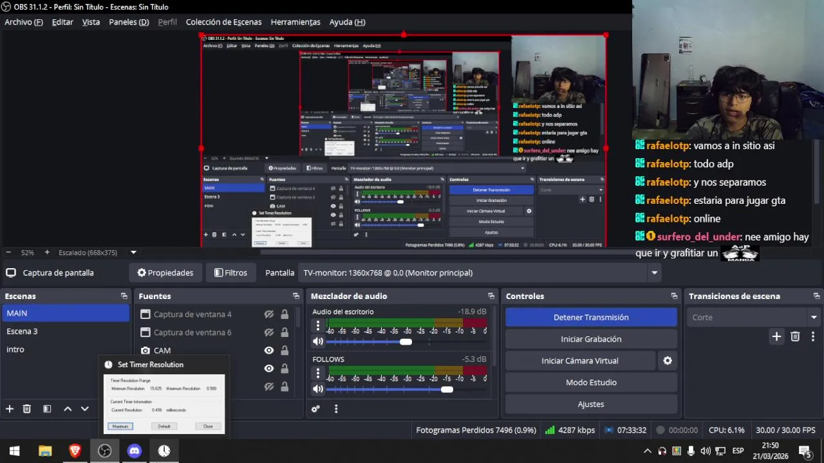Open Brave browser from taskbar

click(x=75, y=451)
